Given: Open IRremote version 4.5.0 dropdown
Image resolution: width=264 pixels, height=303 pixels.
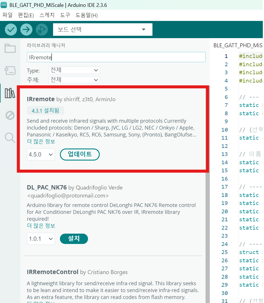Looking at the screenshot, I should [x=41, y=155].
